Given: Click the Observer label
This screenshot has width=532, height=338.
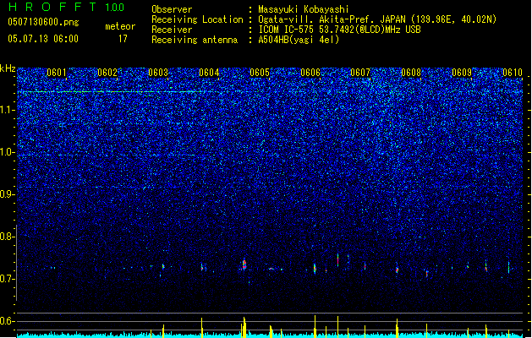Looking at the screenshot, I should point(172,9).
